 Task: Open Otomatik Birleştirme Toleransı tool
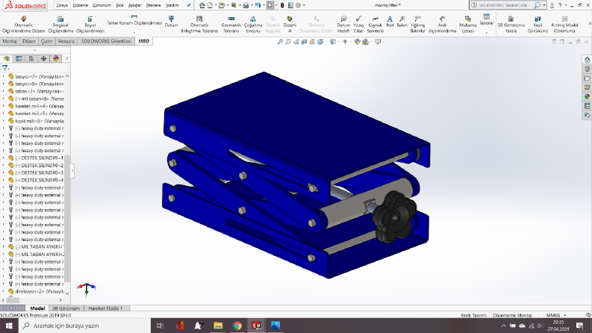click(x=199, y=25)
